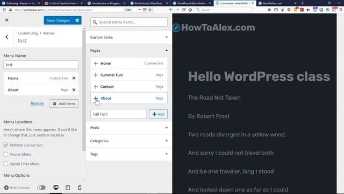Click the Menus breadcrumb text
Viewport: 344px width, 194px height.
click(x=49, y=33)
